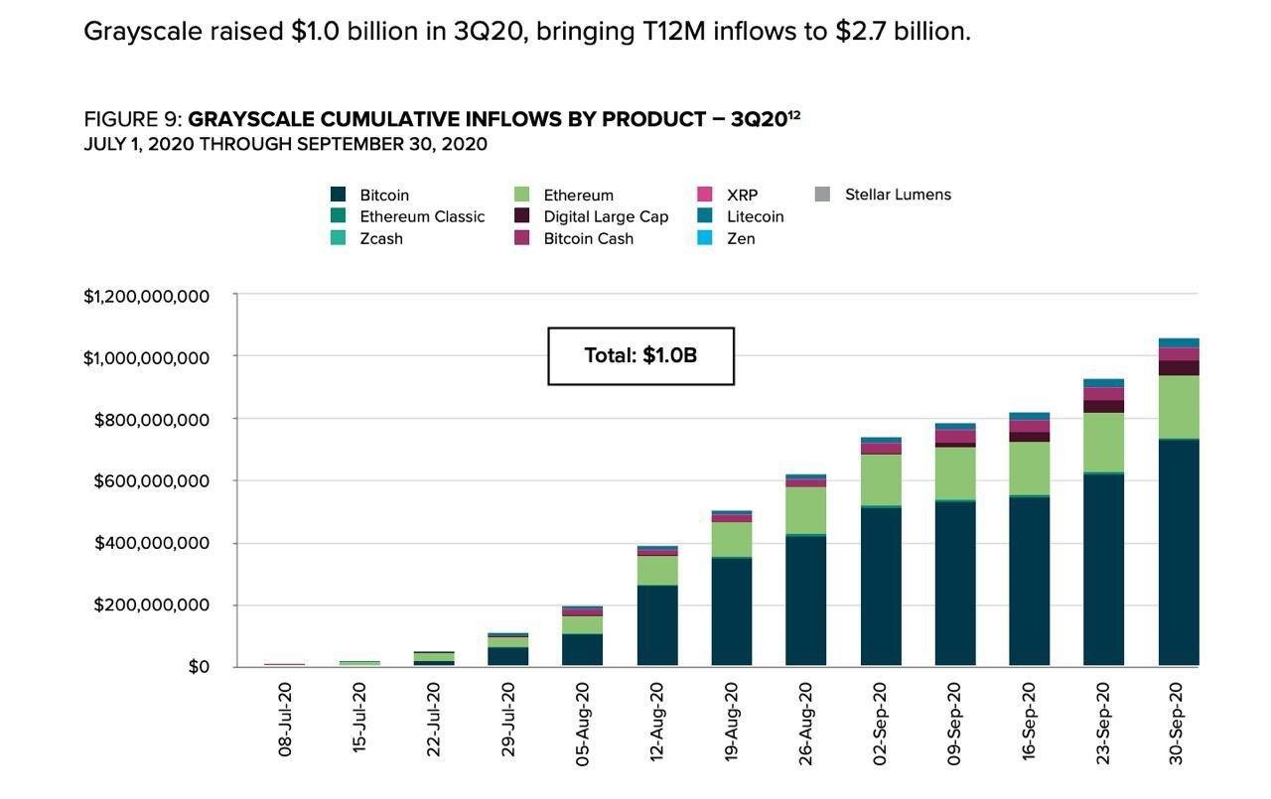
Task: Select the 'Zen' legend label
Action: point(741,238)
